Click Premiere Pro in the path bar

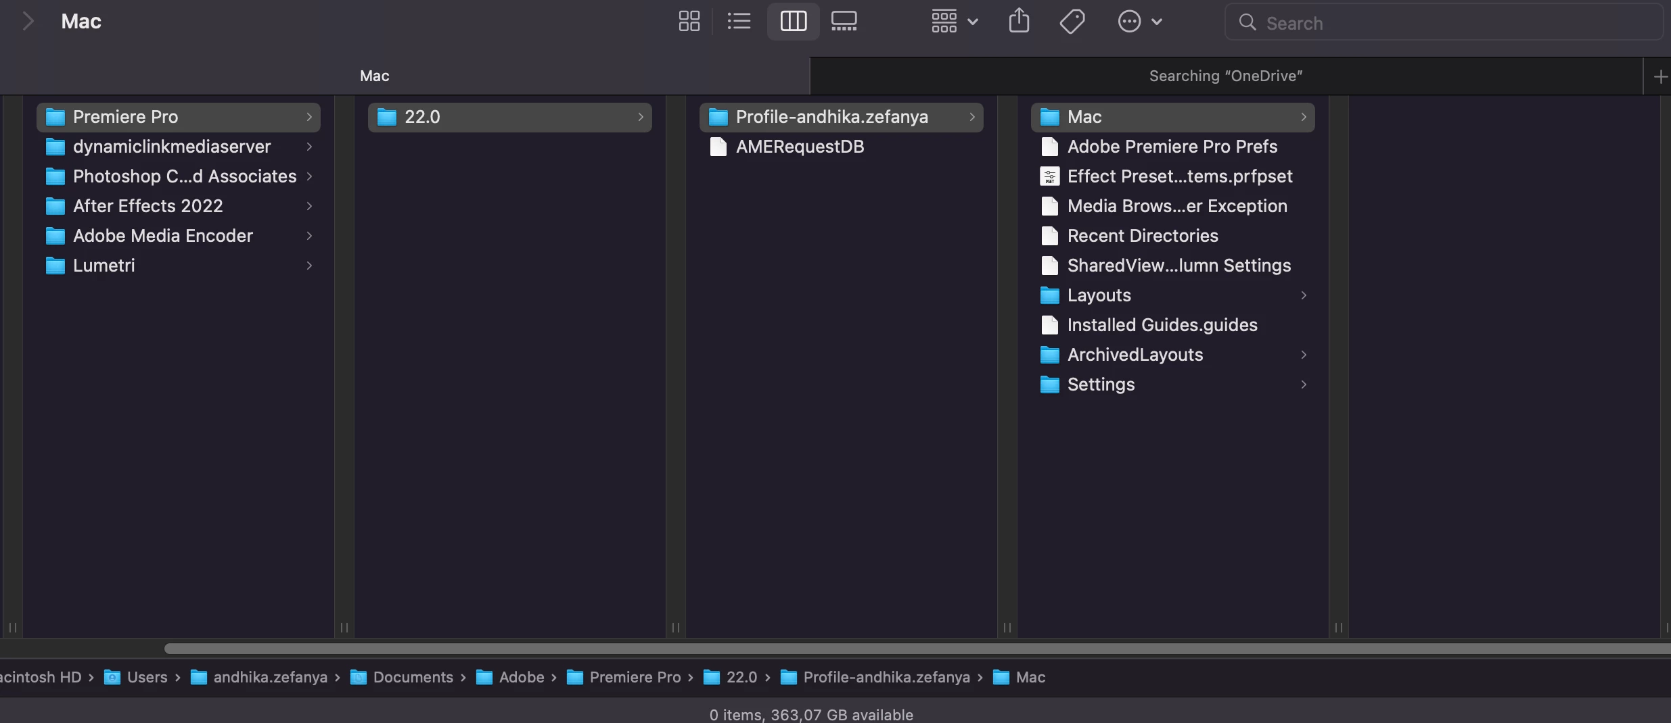[623, 677]
